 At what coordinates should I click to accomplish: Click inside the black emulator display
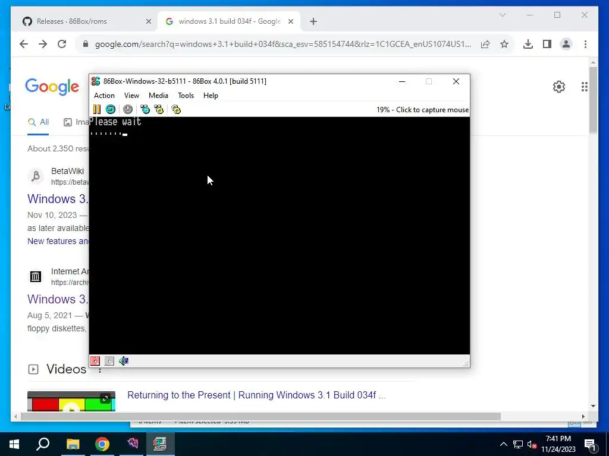(280, 236)
